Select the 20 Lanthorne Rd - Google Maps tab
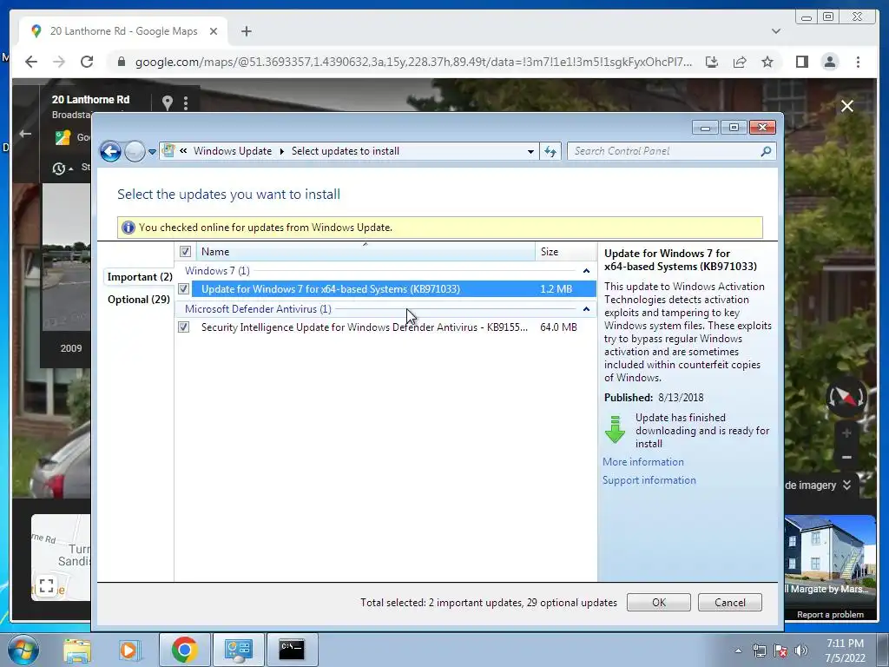 pos(123,31)
